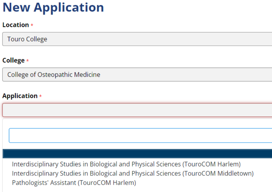Select the blank highlighted option in list
Screen dimensions: 272x192
pyautogui.click(x=137, y=154)
